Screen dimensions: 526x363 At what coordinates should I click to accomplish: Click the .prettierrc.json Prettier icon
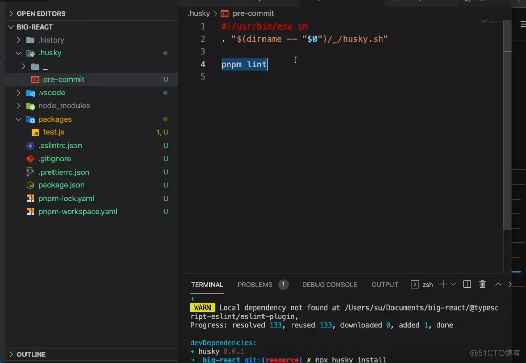click(x=30, y=172)
